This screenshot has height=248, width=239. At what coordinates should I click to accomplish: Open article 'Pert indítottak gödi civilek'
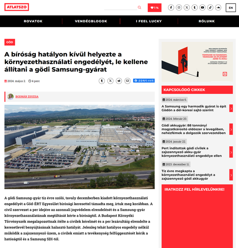192,152
